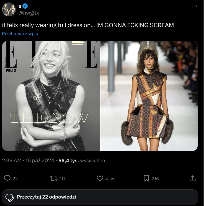Like the tweet with the heart icon
Screen dimensions: 204x206
tap(100, 178)
